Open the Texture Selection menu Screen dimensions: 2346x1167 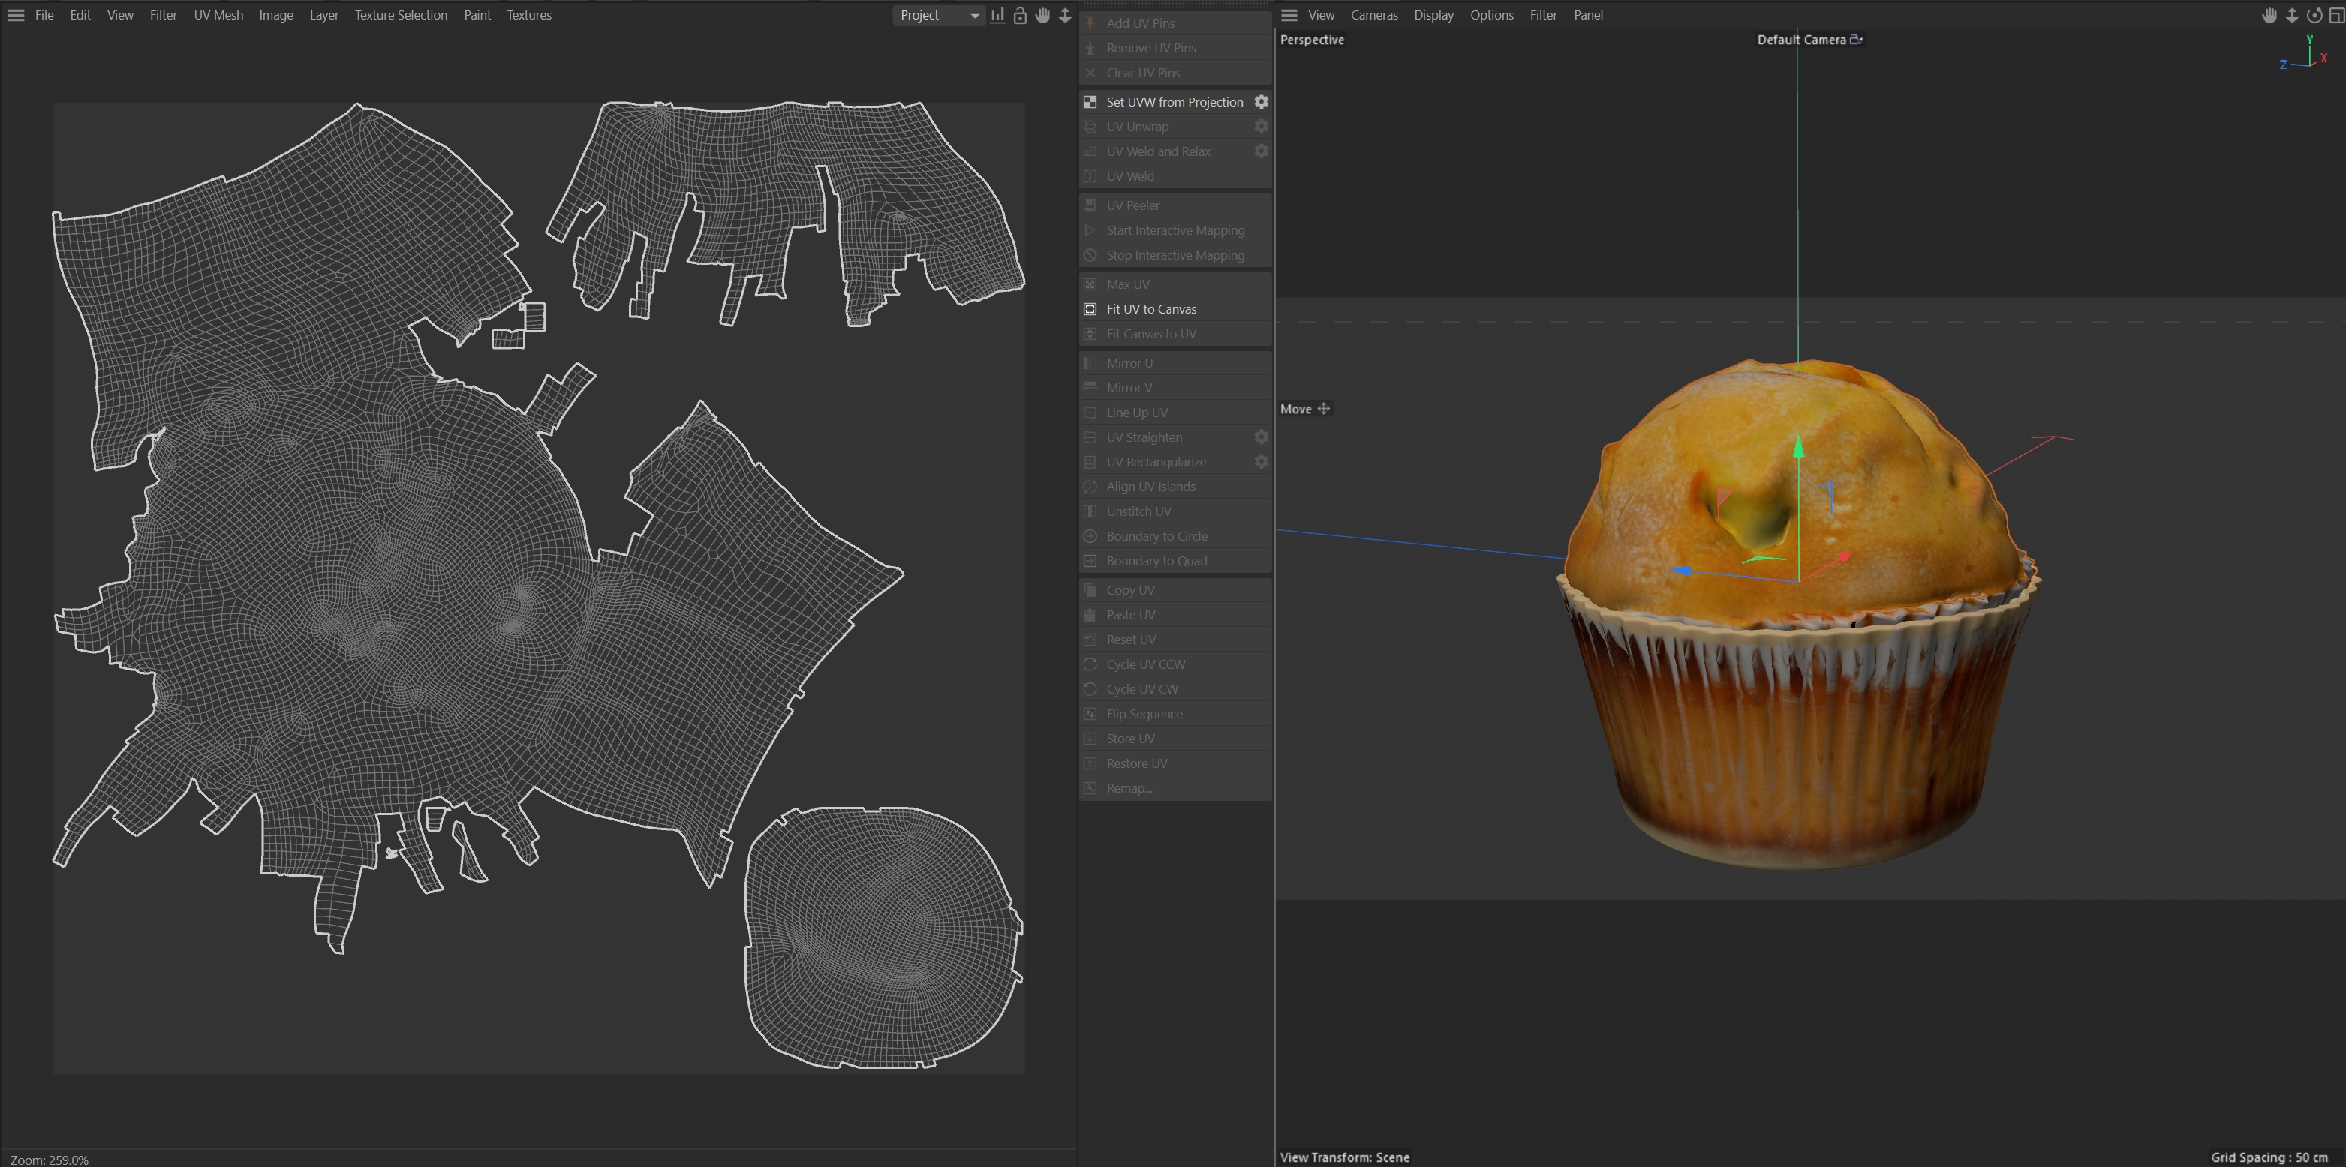pyautogui.click(x=401, y=16)
